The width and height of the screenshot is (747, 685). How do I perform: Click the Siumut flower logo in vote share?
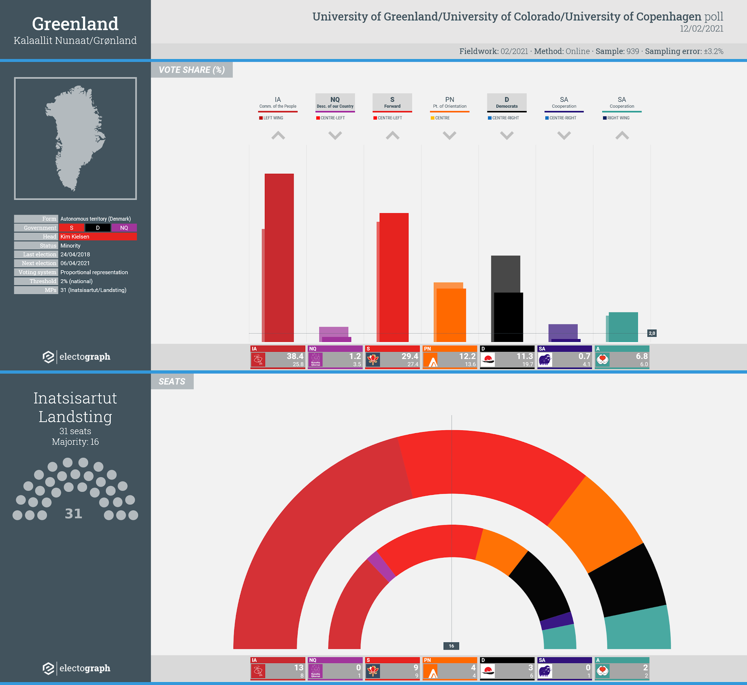coord(373,359)
